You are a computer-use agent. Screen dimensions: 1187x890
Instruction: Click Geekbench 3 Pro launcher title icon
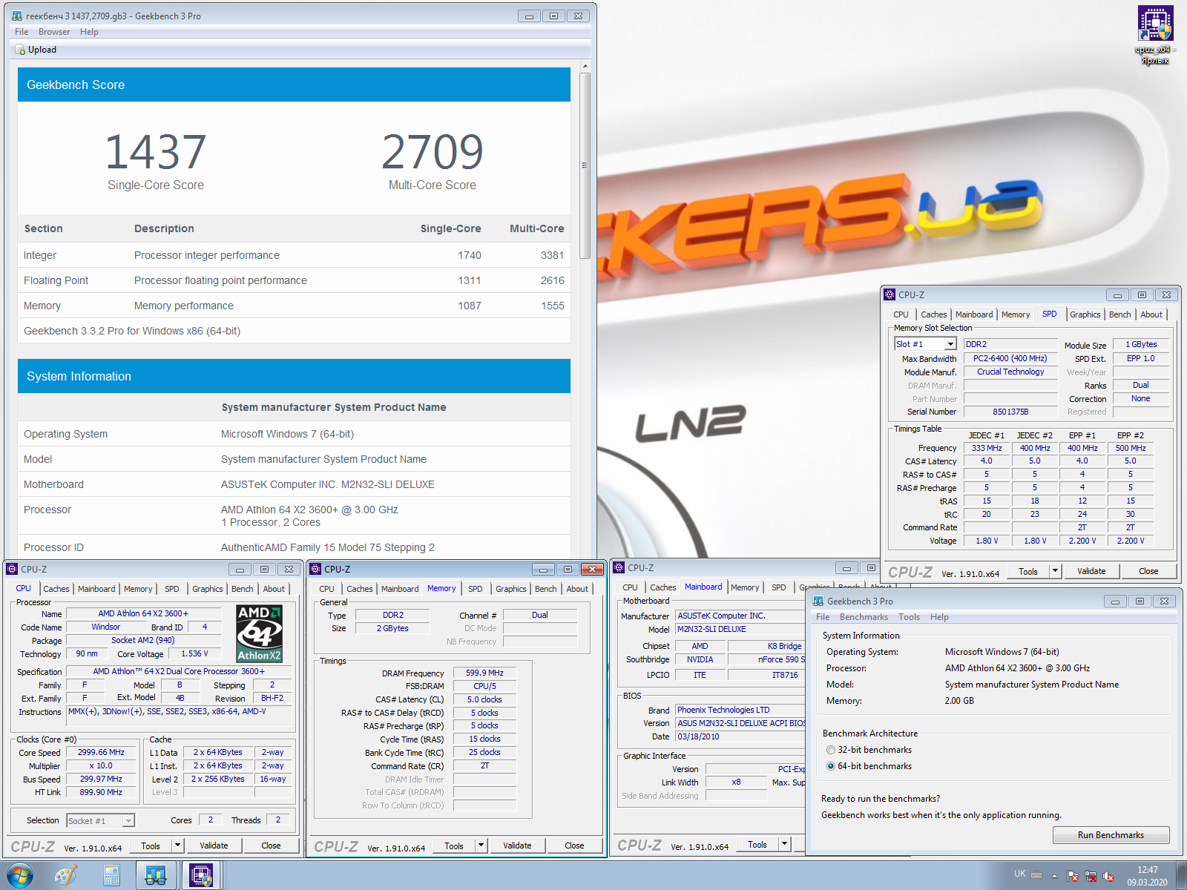click(818, 601)
